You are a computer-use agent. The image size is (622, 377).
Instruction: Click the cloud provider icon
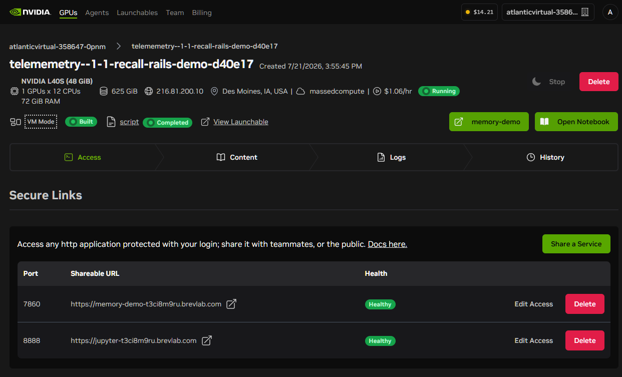[x=301, y=92]
